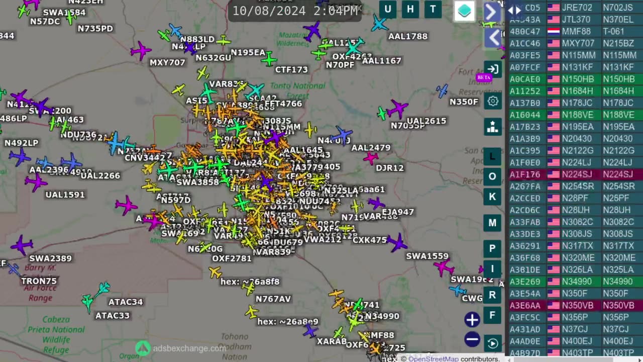
Task: Click the Netherlands flag in the MMF88 row
Action: [x=554, y=32]
